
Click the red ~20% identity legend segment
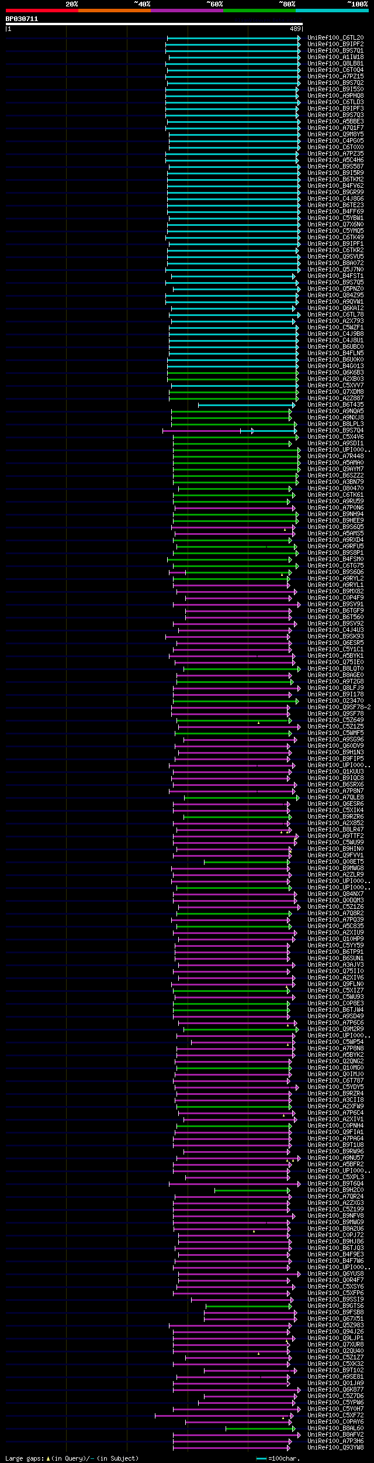coord(42,11)
